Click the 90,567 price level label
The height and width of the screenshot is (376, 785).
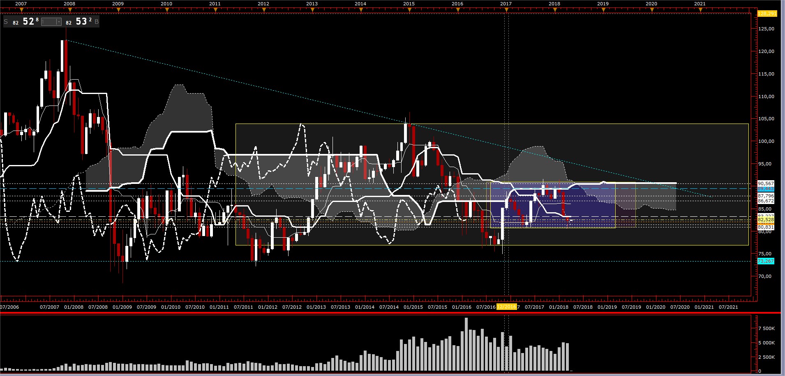click(766, 183)
